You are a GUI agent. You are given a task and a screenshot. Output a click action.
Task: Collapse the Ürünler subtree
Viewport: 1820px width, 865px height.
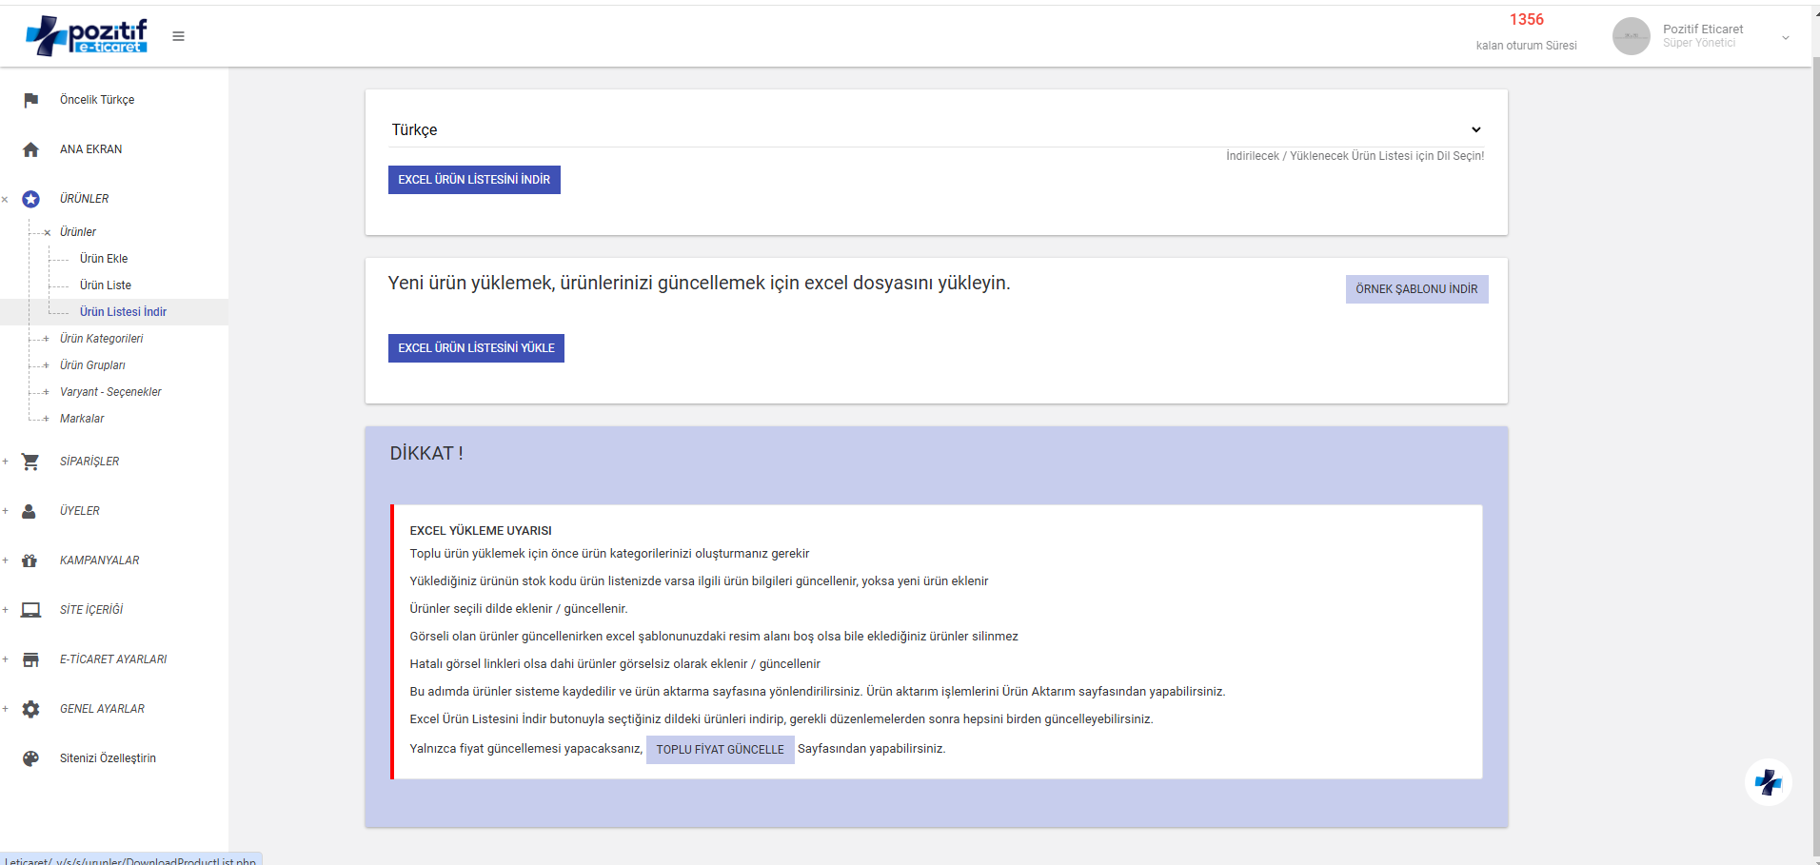[x=47, y=232]
